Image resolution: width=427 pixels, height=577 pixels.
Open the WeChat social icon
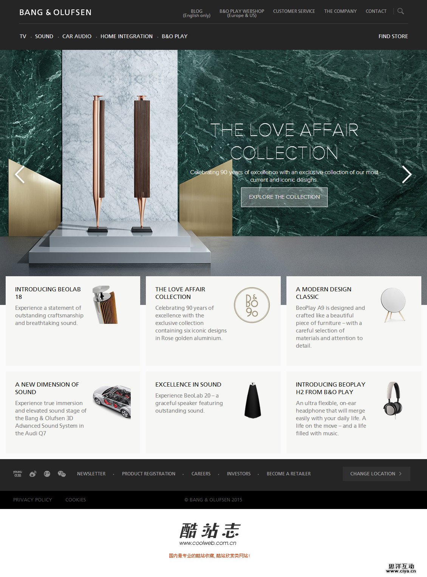[x=62, y=474]
